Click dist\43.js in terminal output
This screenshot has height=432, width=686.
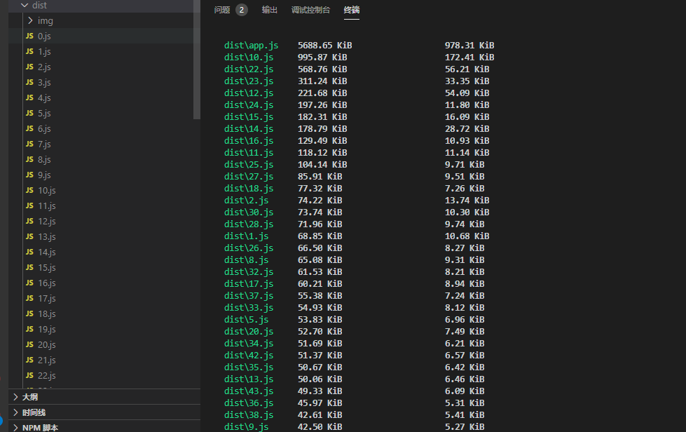click(249, 391)
